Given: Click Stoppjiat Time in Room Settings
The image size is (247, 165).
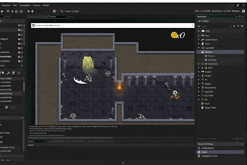Looking at the screenshot, I should [209, 156].
